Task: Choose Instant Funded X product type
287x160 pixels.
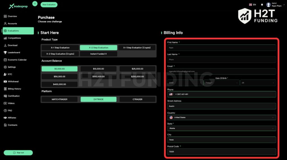Action: pos(98,54)
